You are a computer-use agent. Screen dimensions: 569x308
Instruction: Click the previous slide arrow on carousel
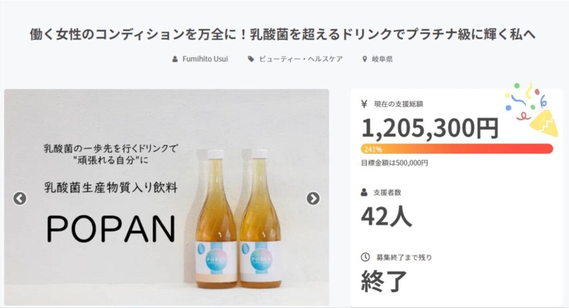[20, 199]
